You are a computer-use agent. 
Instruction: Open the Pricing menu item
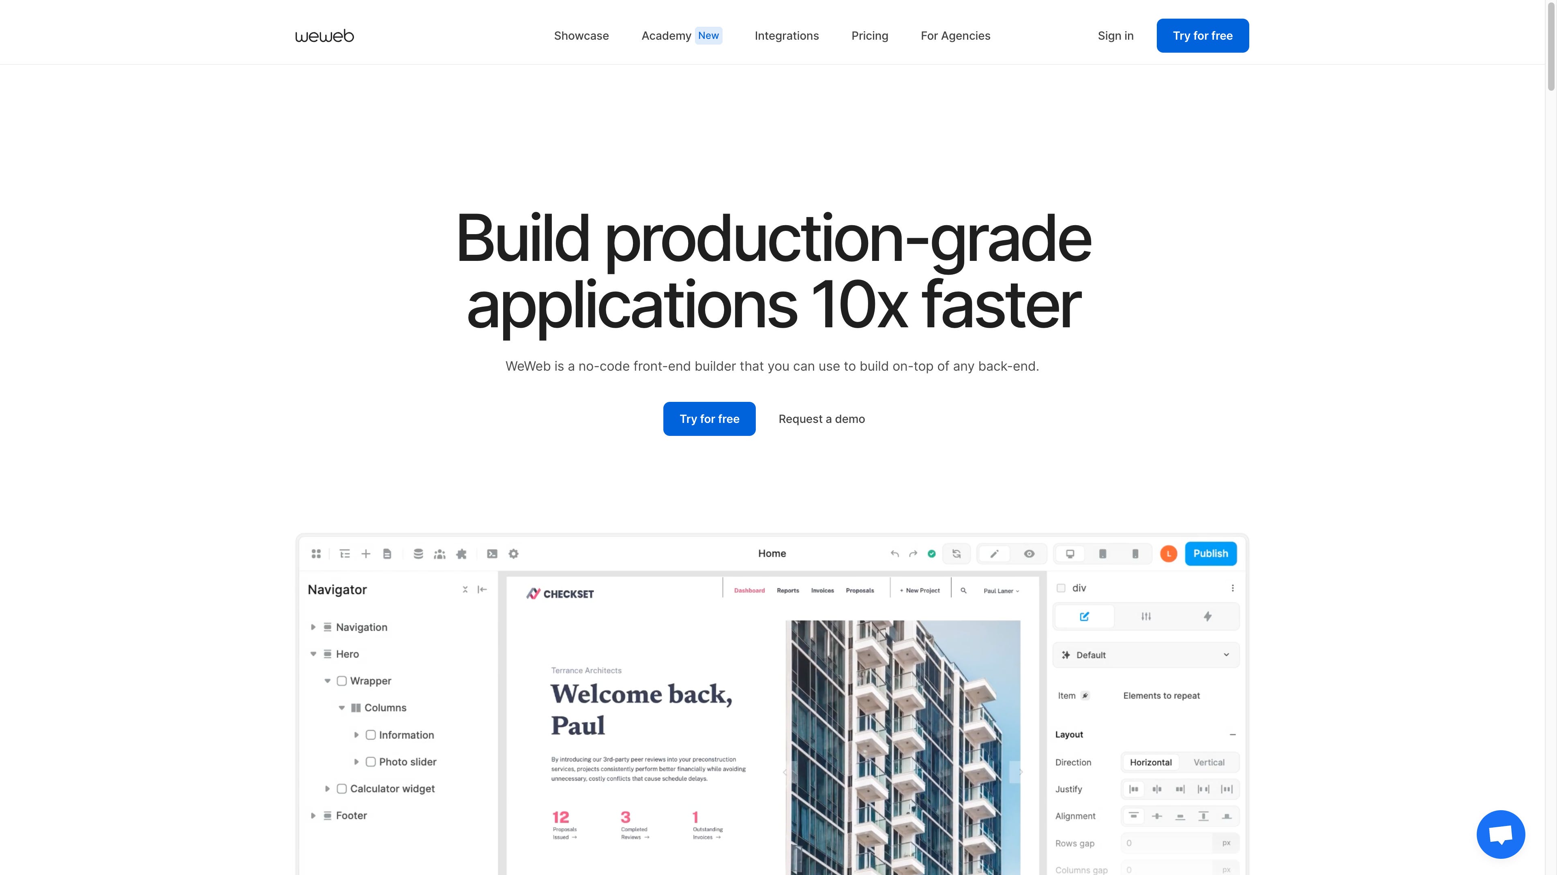pos(870,36)
